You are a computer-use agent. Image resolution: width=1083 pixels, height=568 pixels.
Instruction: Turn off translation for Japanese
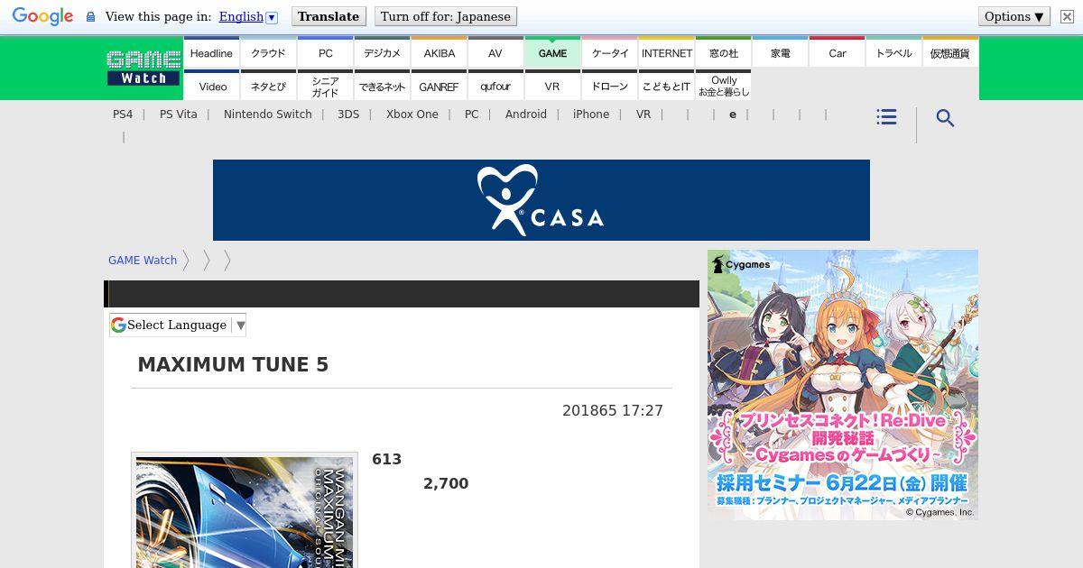coord(446,16)
